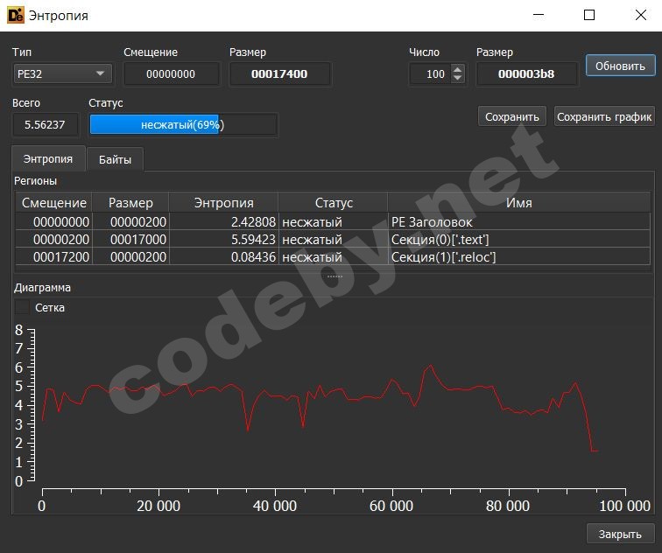Click the Имя column header
Screen dimensions: 662x553
click(x=518, y=203)
